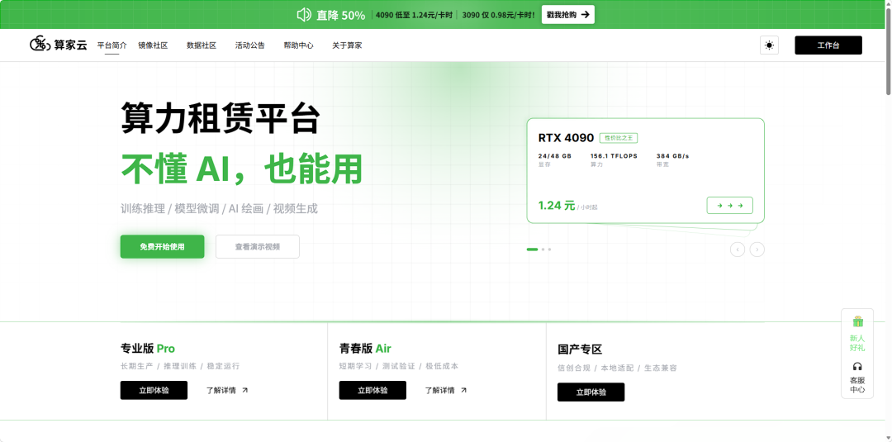Screen dimensions: 892x442
Task: Open 客服中心 headset icon
Action: point(857,366)
